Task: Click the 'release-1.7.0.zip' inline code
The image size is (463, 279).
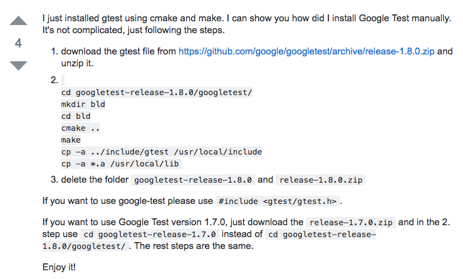Action: point(351,223)
